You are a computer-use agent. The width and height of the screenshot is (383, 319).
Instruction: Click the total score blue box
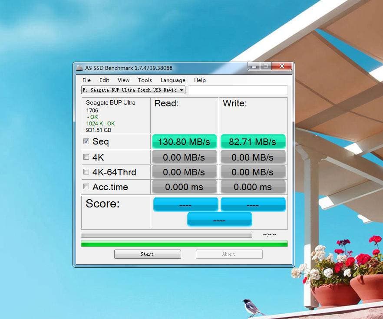coord(220,219)
